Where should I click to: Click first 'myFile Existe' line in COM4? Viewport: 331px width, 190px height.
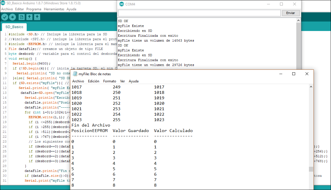point(131,26)
